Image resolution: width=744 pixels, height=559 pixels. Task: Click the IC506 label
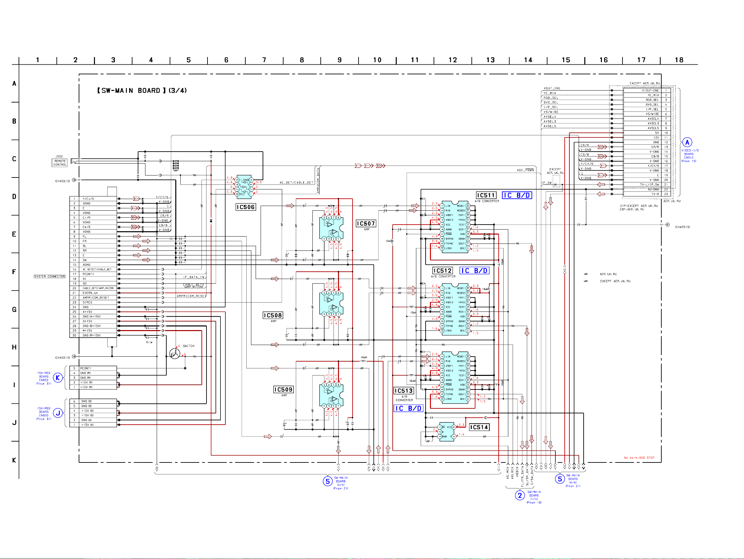(246, 207)
